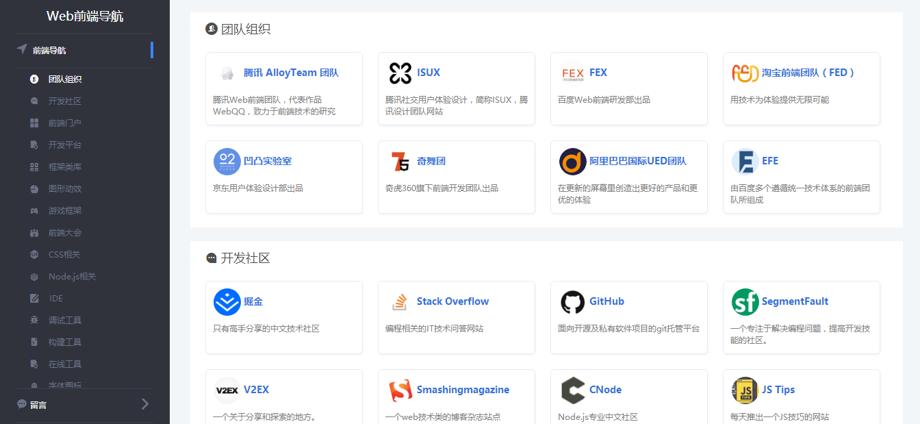Open 构建工具 sidebar item
The height and width of the screenshot is (424, 920).
[x=65, y=342]
